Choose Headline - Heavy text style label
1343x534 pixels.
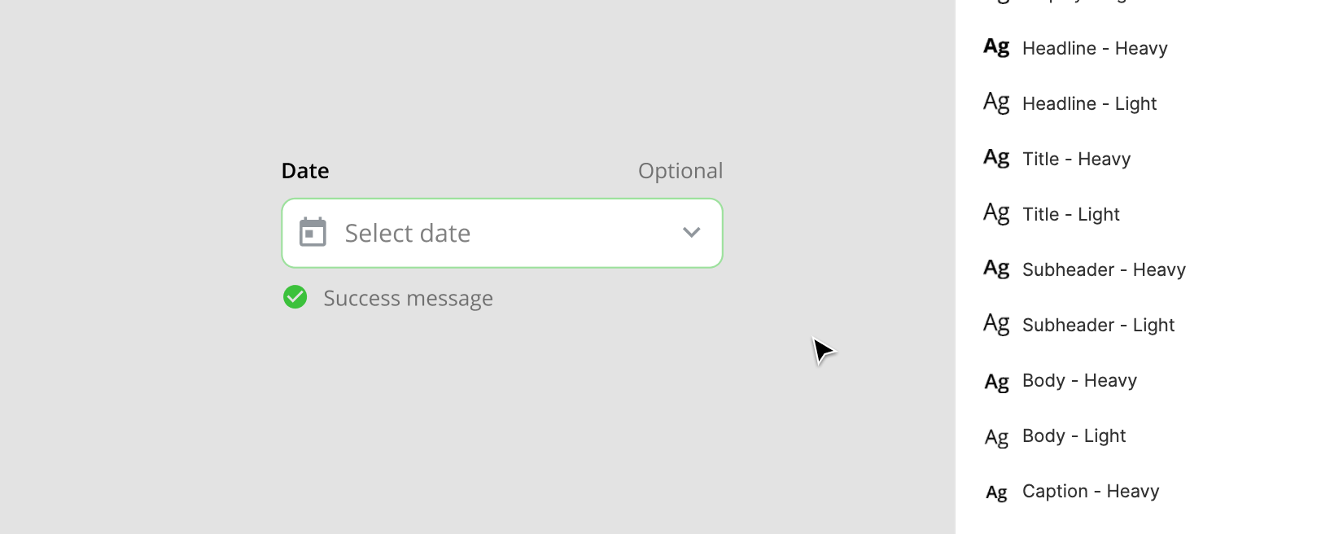[x=1095, y=49]
